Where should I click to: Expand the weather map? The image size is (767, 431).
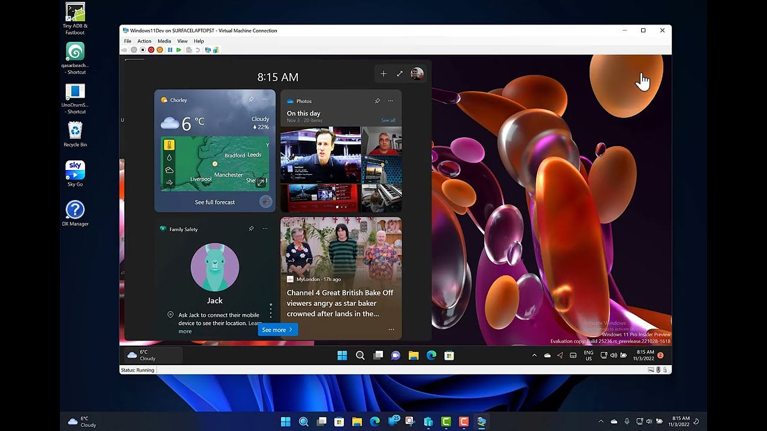coord(261,182)
